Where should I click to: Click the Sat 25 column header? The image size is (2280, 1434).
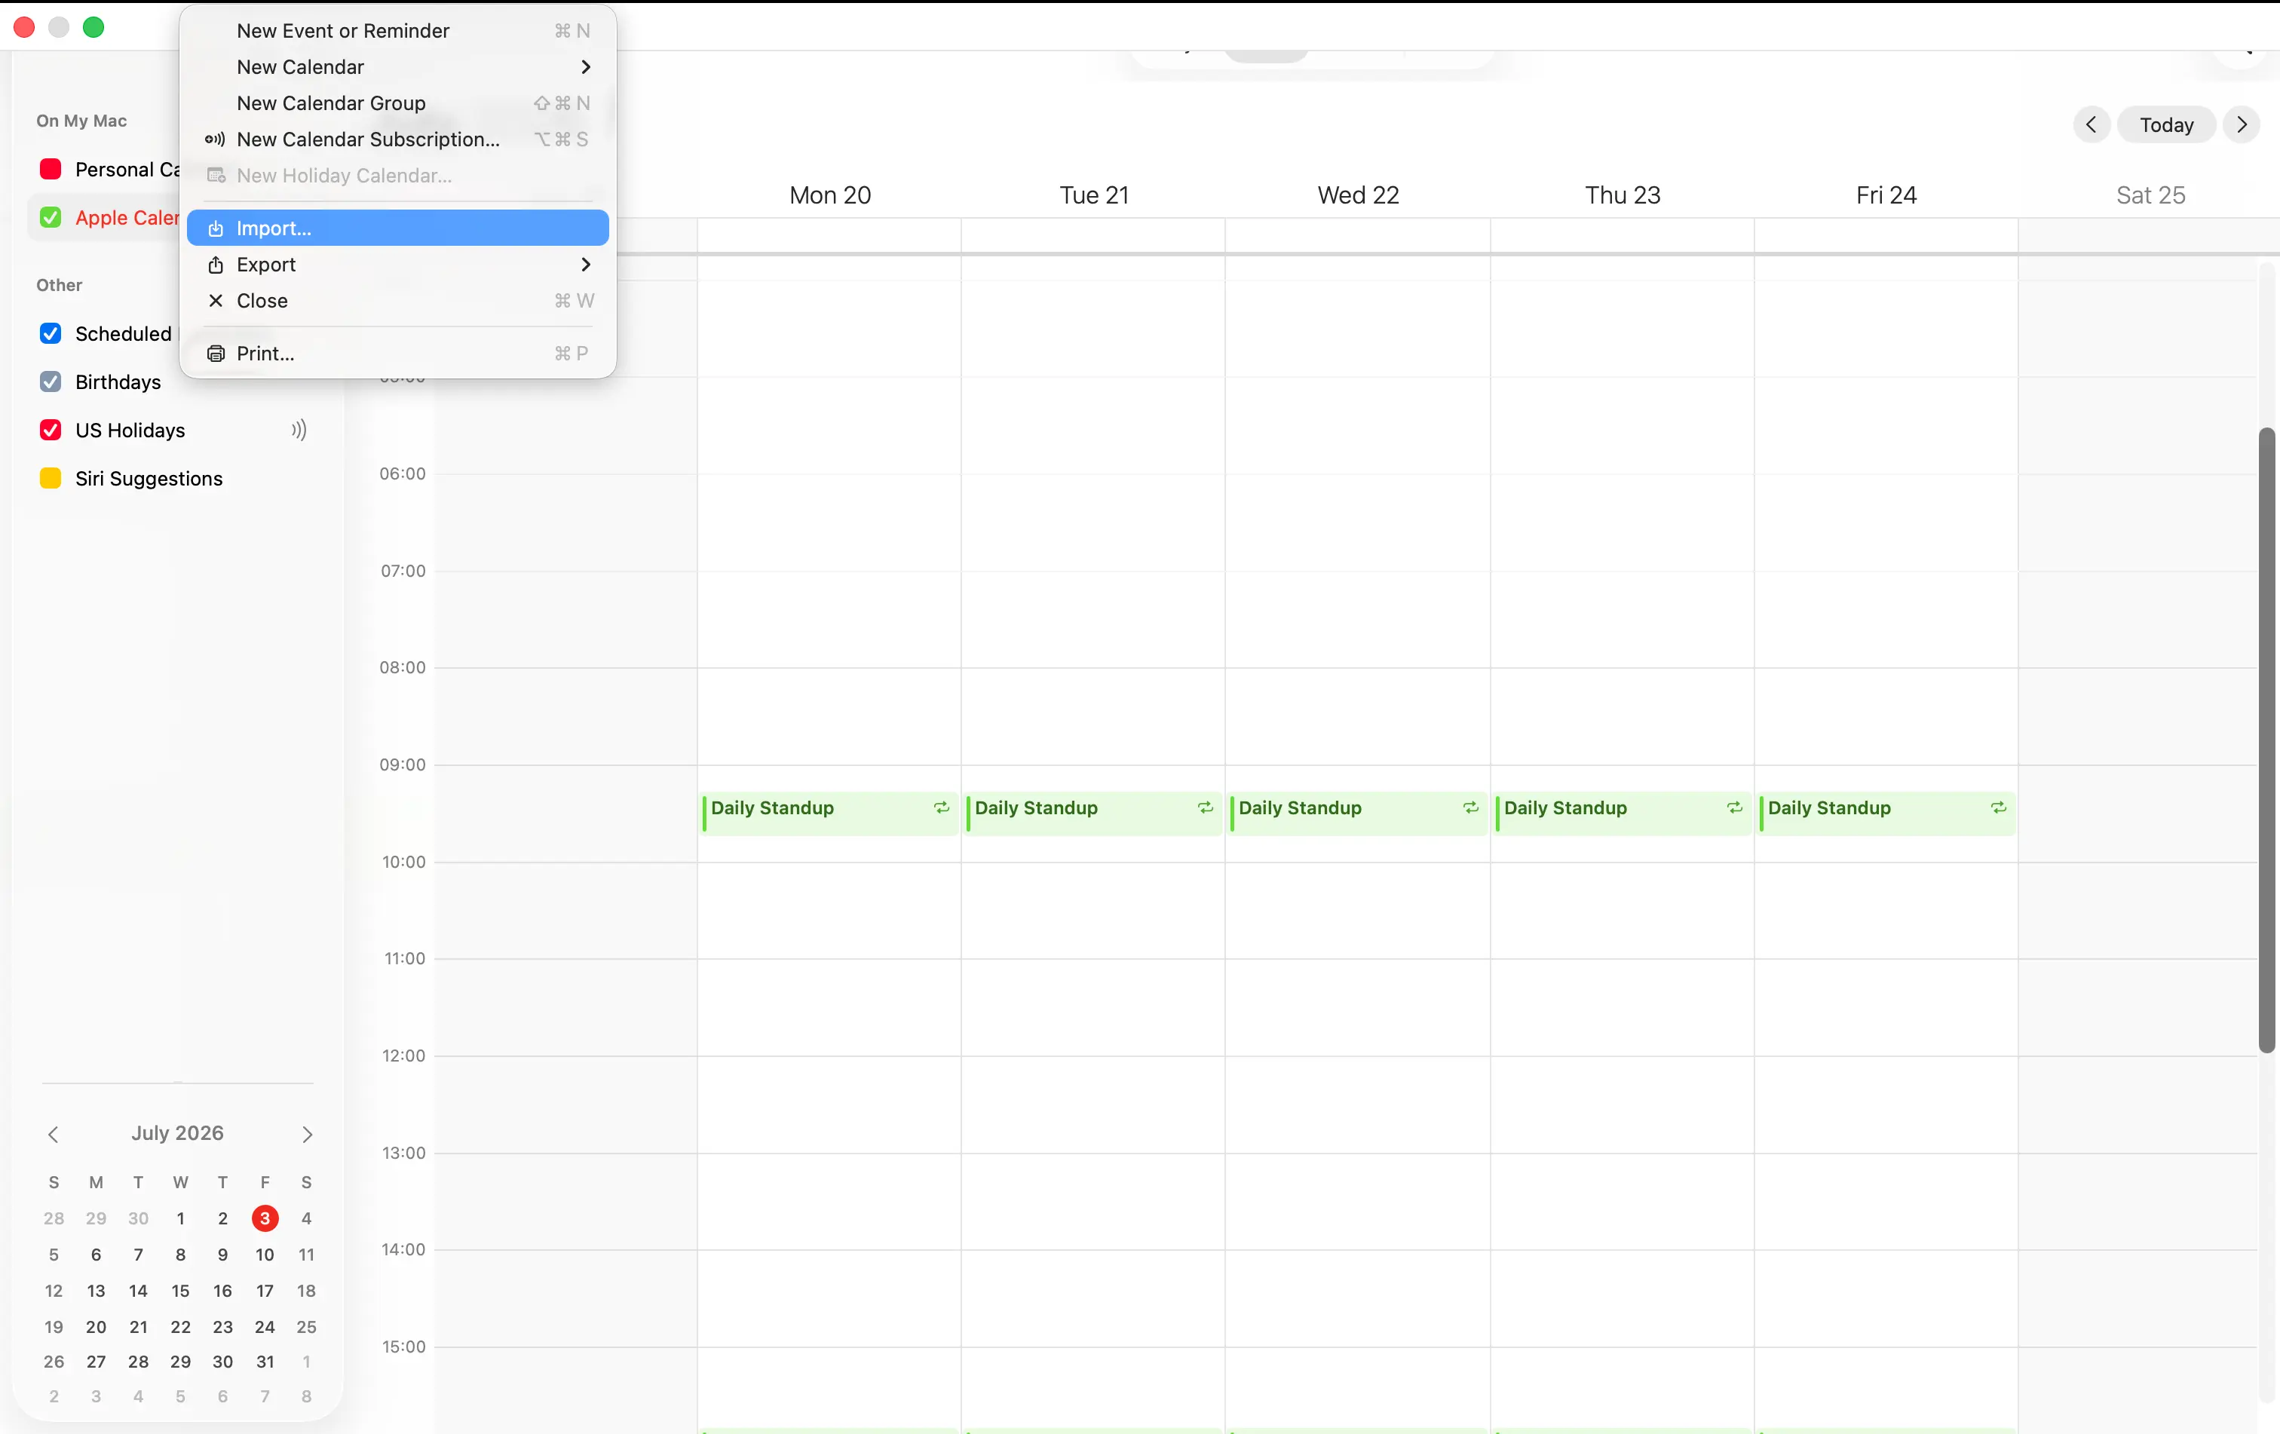(2150, 195)
